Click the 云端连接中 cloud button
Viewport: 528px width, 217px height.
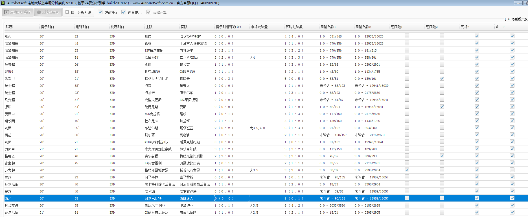pyautogui.click(x=48, y=12)
